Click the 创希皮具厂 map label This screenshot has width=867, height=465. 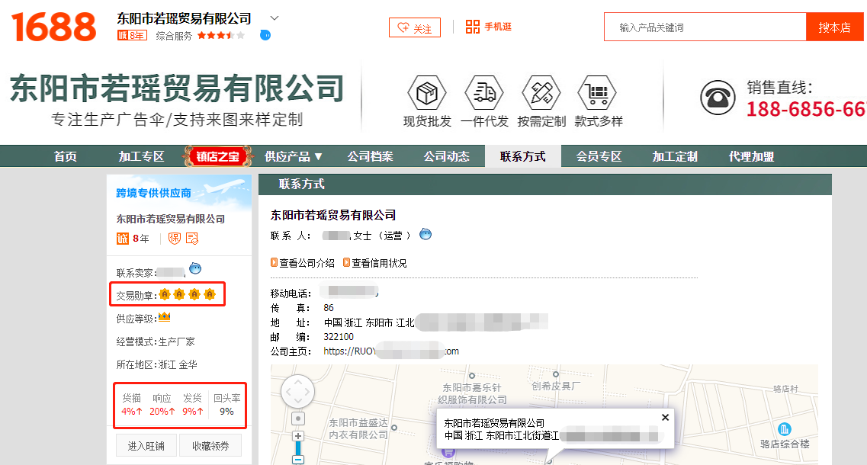pos(556,386)
